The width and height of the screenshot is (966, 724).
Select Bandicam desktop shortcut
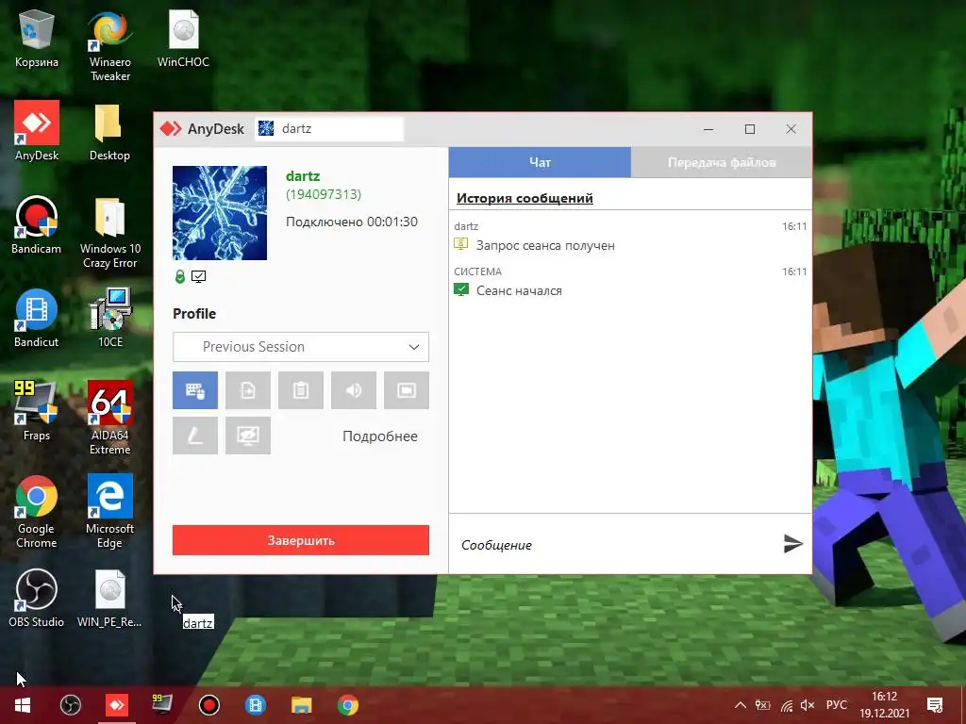click(37, 224)
